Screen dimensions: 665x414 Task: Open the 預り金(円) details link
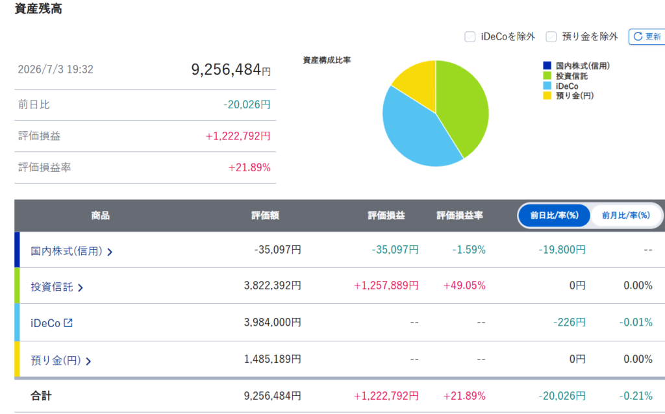pos(56,361)
